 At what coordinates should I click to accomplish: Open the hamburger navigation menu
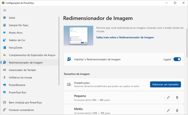[x=5, y=10]
